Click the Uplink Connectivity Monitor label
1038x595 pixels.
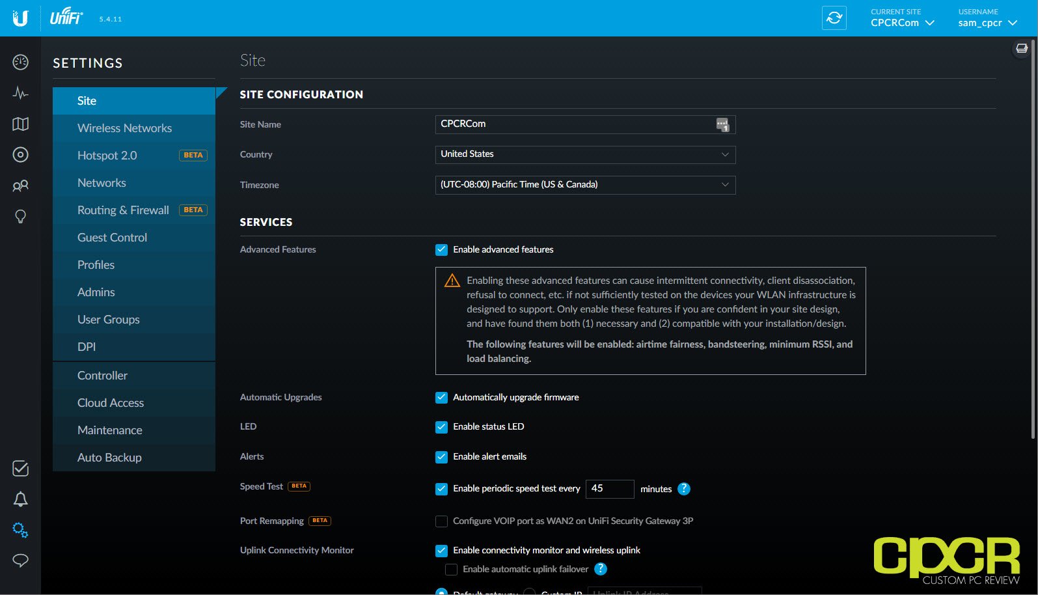297,550
